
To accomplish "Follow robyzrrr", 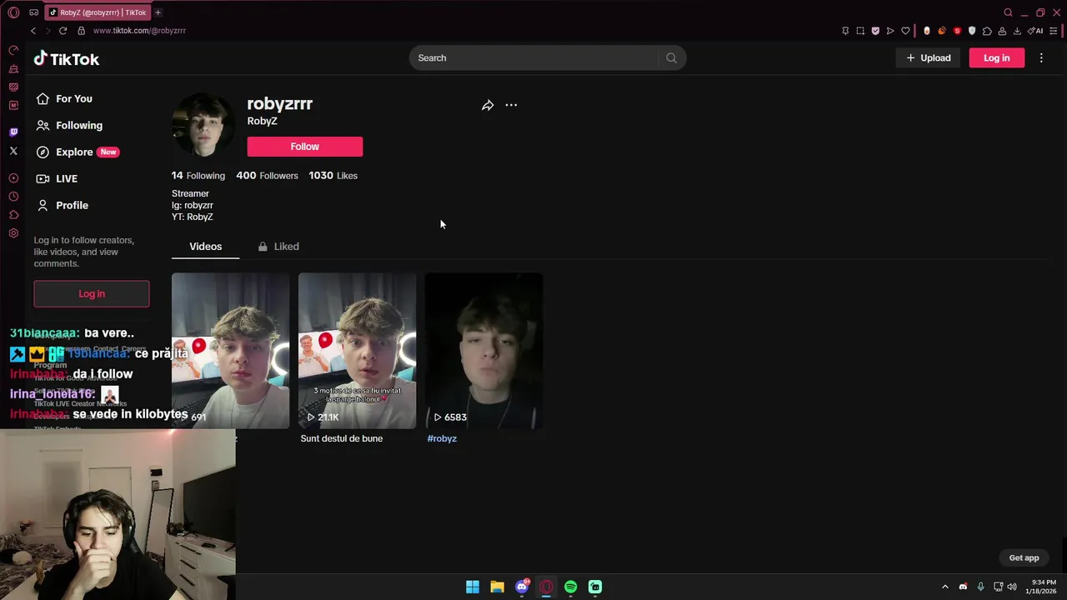I will tap(304, 147).
